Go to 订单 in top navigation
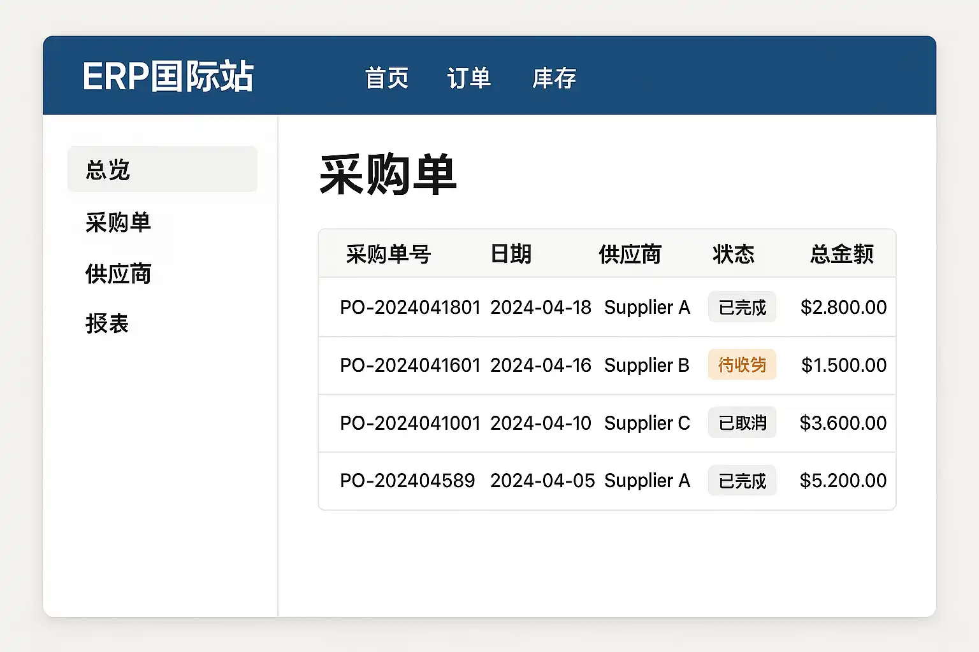This screenshot has width=979, height=652. coord(468,78)
